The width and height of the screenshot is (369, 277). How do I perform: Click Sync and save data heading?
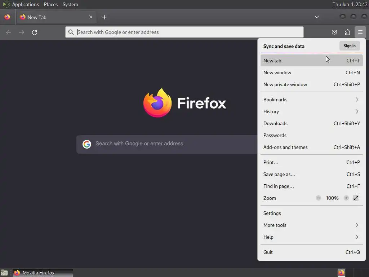[284, 46]
